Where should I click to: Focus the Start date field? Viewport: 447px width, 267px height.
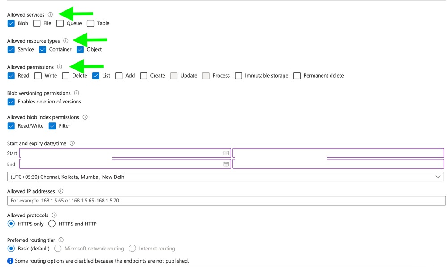(125, 153)
